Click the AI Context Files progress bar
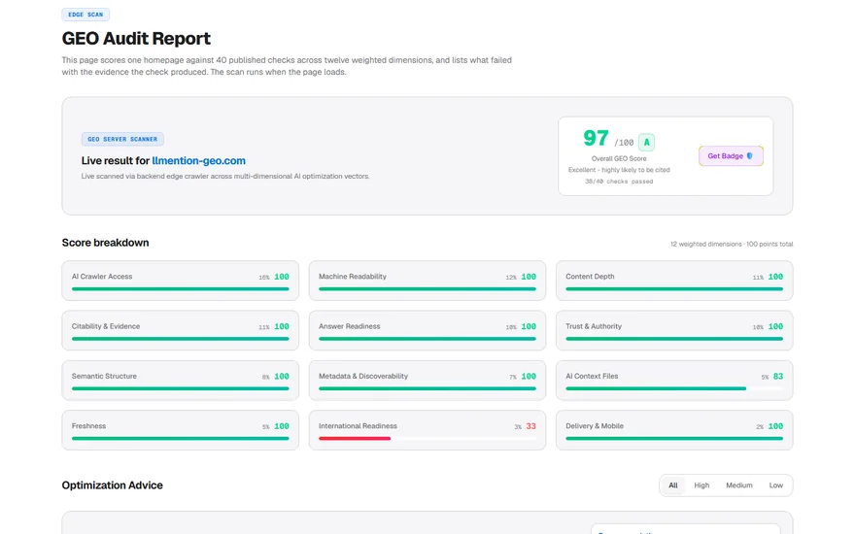The image size is (855, 534). [674, 388]
